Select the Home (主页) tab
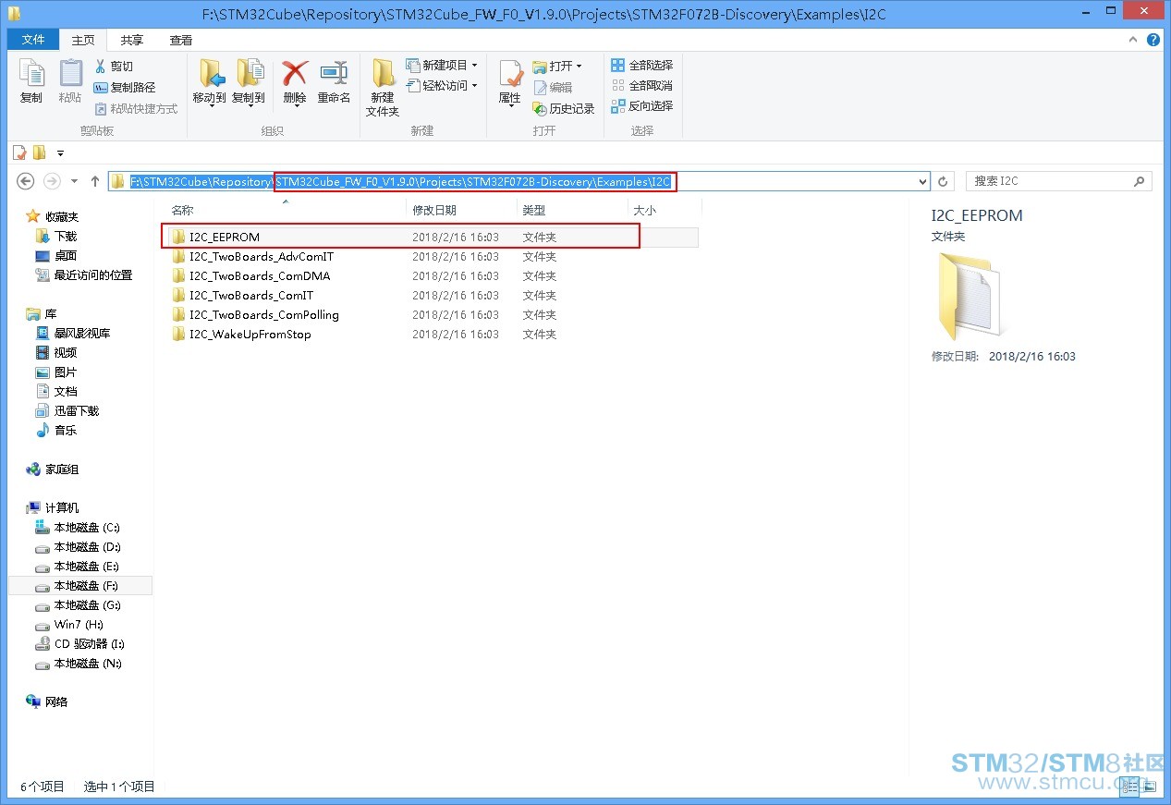The image size is (1171, 805). pos(83,40)
